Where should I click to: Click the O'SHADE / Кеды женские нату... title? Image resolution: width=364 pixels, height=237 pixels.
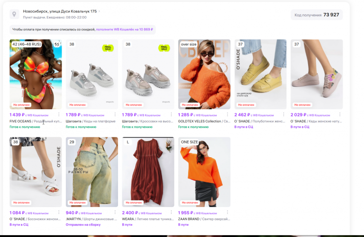(316, 121)
